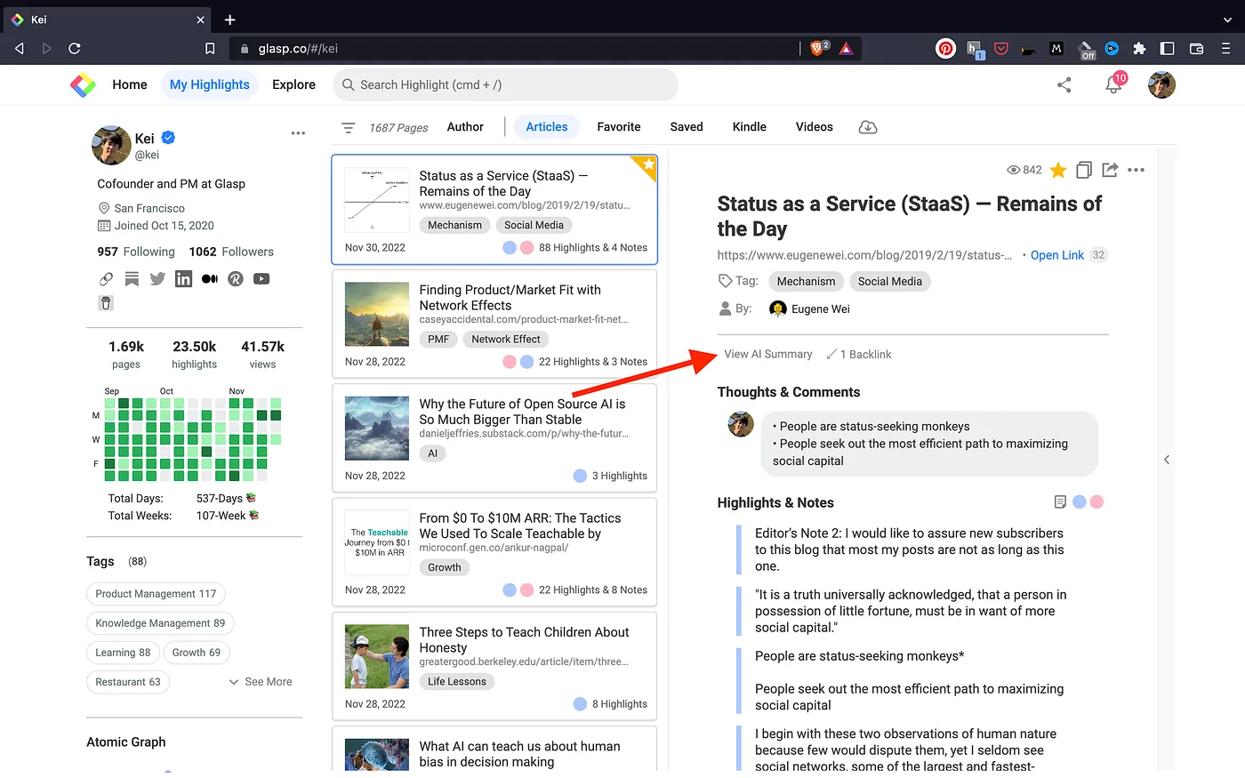Click the cloud download icon
The image size is (1245, 778).
coord(868,127)
